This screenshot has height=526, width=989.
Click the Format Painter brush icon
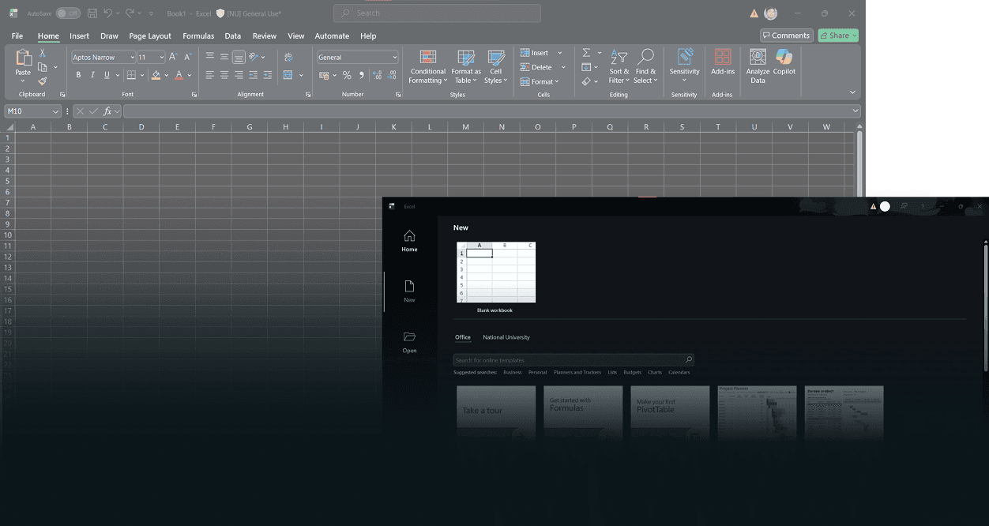pyautogui.click(x=43, y=81)
